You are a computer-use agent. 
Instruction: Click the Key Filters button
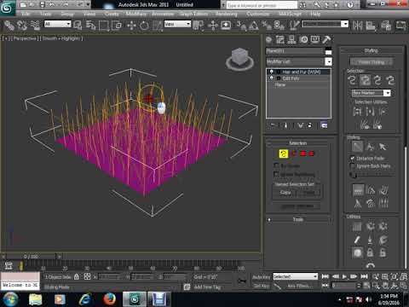tap(299, 286)
